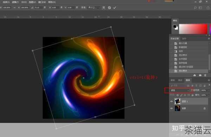
Task: Select the highlighted last history state
Action: pos(188,71)
